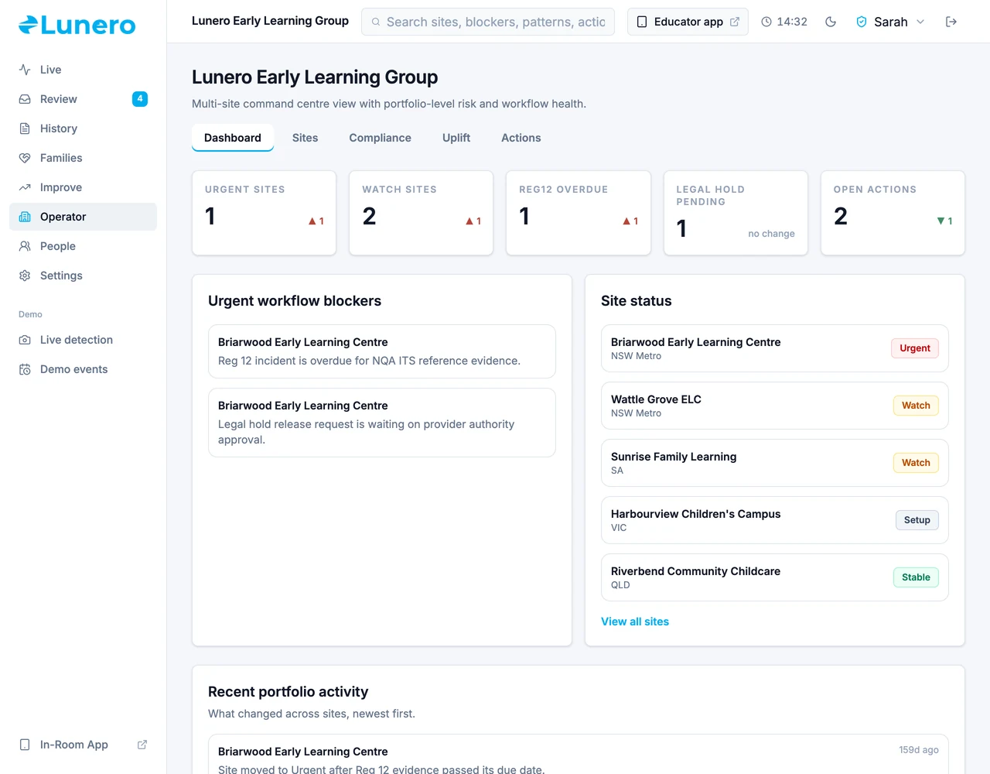Click the logout arrow icon
Screen dimensions: 990x774
[x=951, y=22]
